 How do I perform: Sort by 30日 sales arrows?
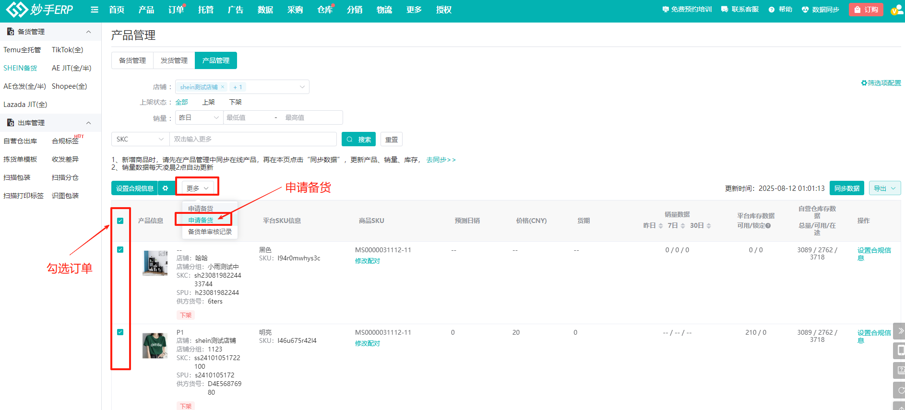[709, 225]
